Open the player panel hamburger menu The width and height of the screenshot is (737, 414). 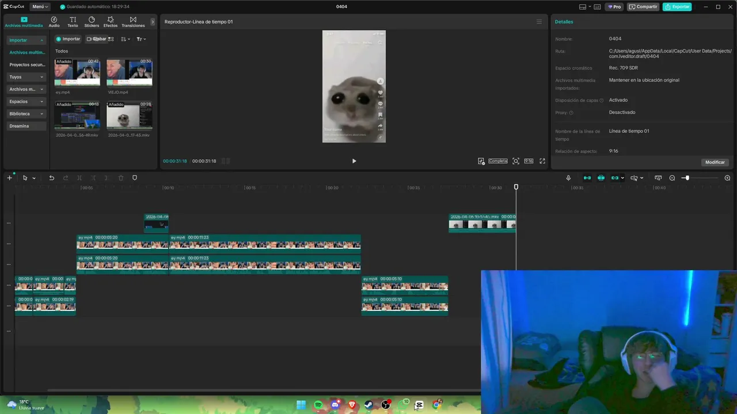point(539,22)
